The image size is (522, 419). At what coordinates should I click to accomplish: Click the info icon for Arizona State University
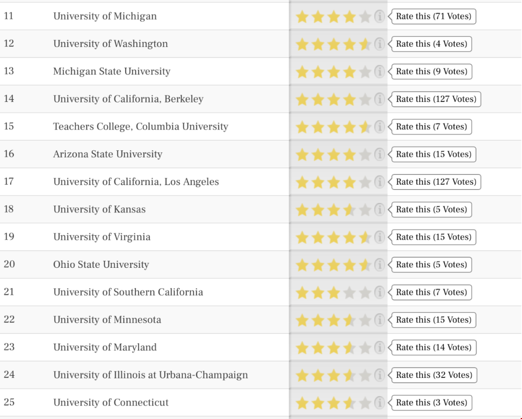coord(379,155)
